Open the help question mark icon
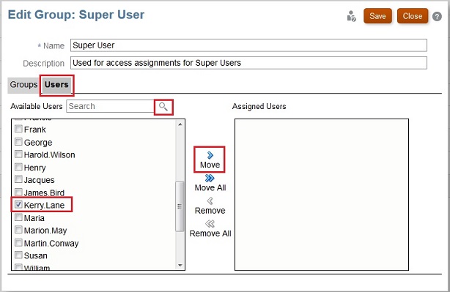 point(437,16)
